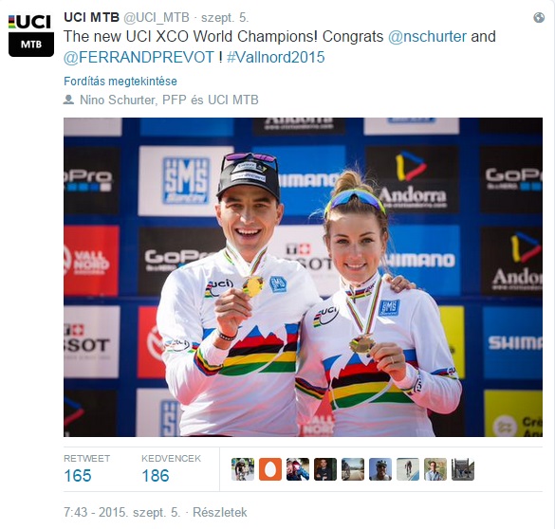
Task: Open the first retweeter avatar with cyclists
Action: tap(243, 469)
